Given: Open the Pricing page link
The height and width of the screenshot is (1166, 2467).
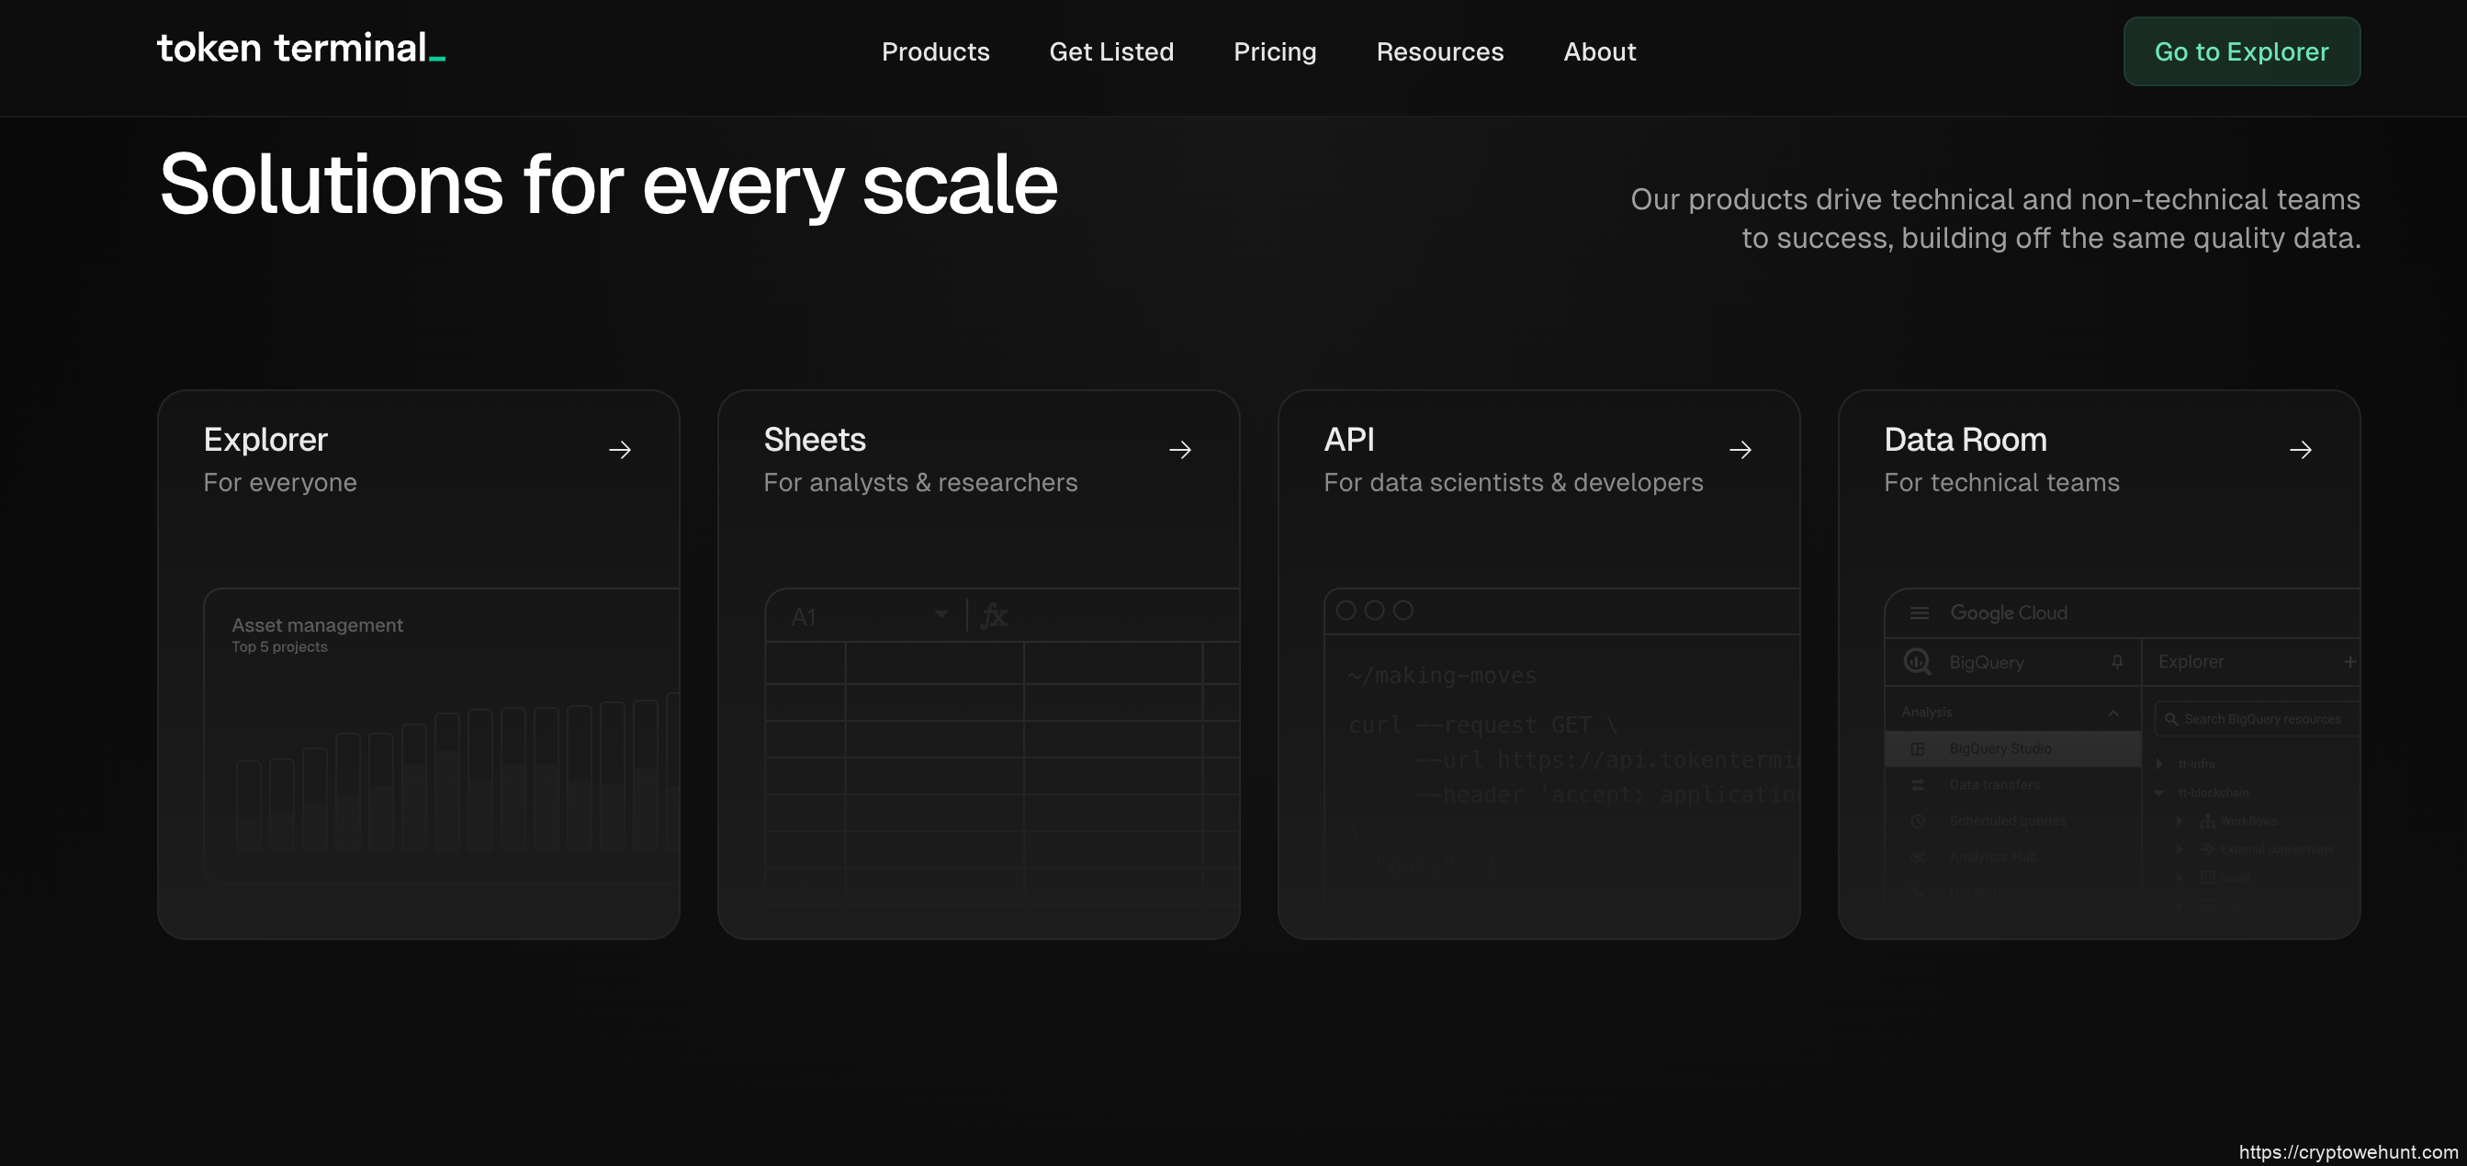Looking at the screenshot, I should tap(1274, 51).
